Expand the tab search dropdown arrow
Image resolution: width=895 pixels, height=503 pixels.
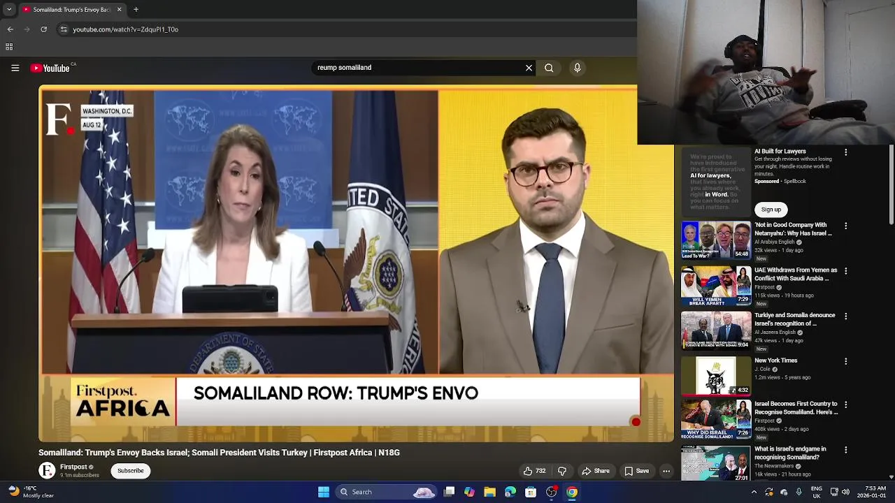9,10
